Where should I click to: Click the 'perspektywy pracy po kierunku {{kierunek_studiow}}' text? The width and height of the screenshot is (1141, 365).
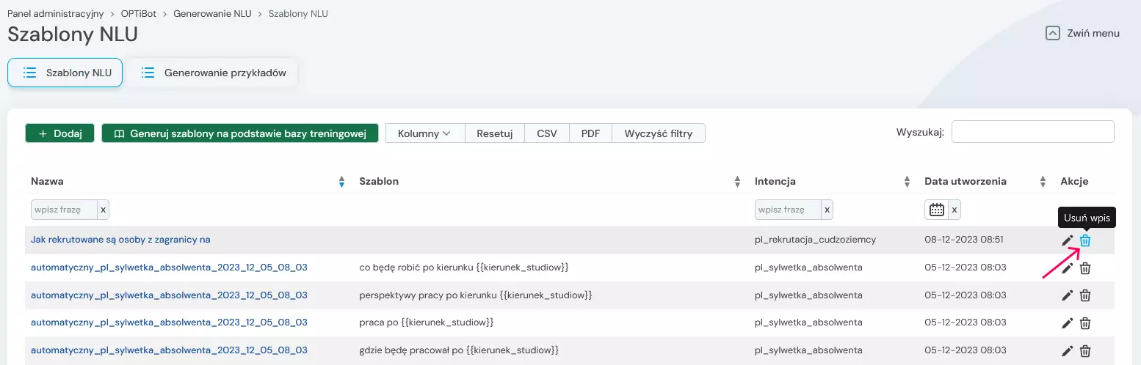[476, 295]
